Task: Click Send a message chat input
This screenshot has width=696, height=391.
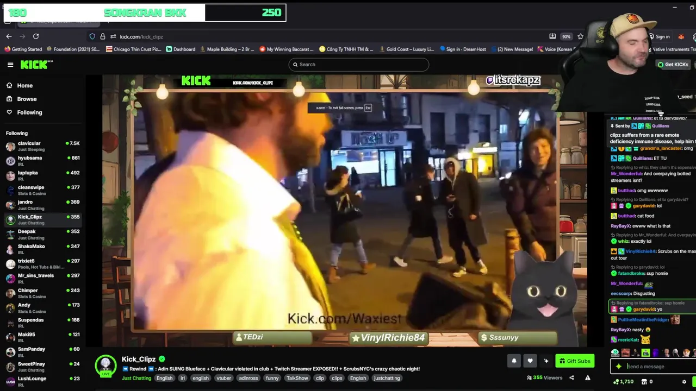Action: point(658,367)
